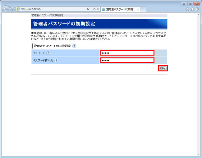Focus the パスワード再入力 input field
The image size is (202, 158).
point(127,60)
